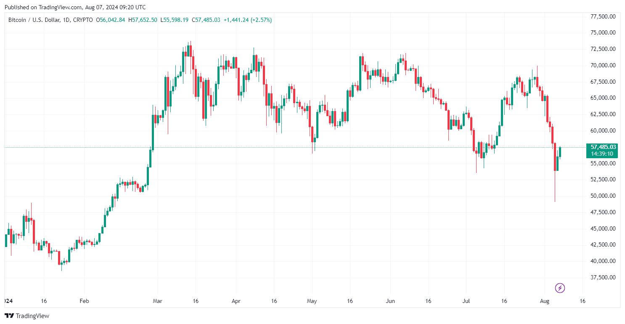Click the 40,000.00 price axis label
Viewport: 625px width, 324px height.
point(603,261)
